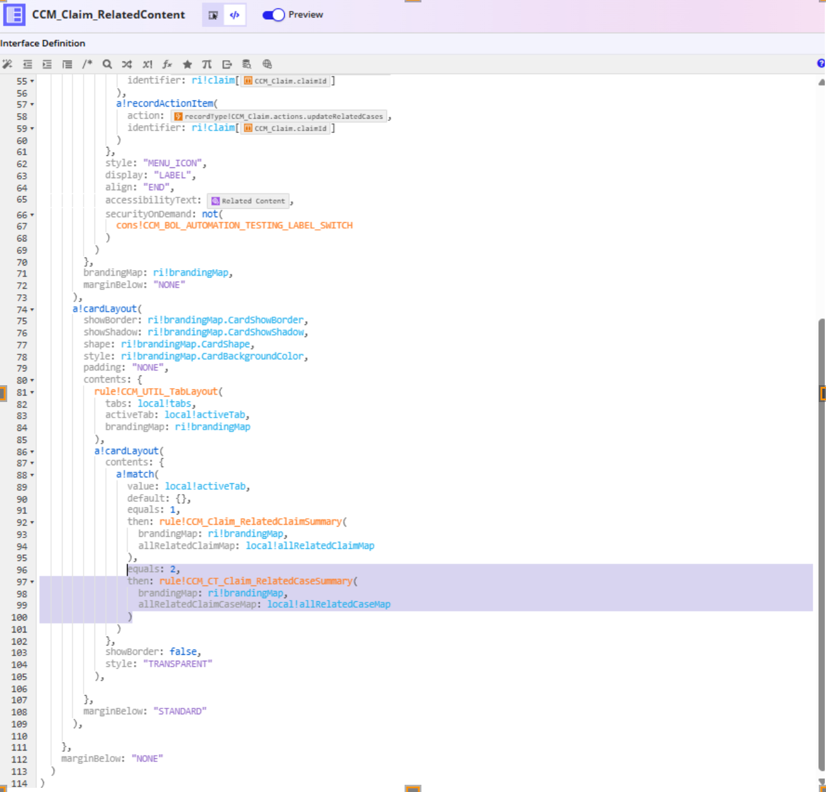Open the help icon at toolbar right
Screen dimensions: 826x792
pyautogui.click(x=821, y=63)
